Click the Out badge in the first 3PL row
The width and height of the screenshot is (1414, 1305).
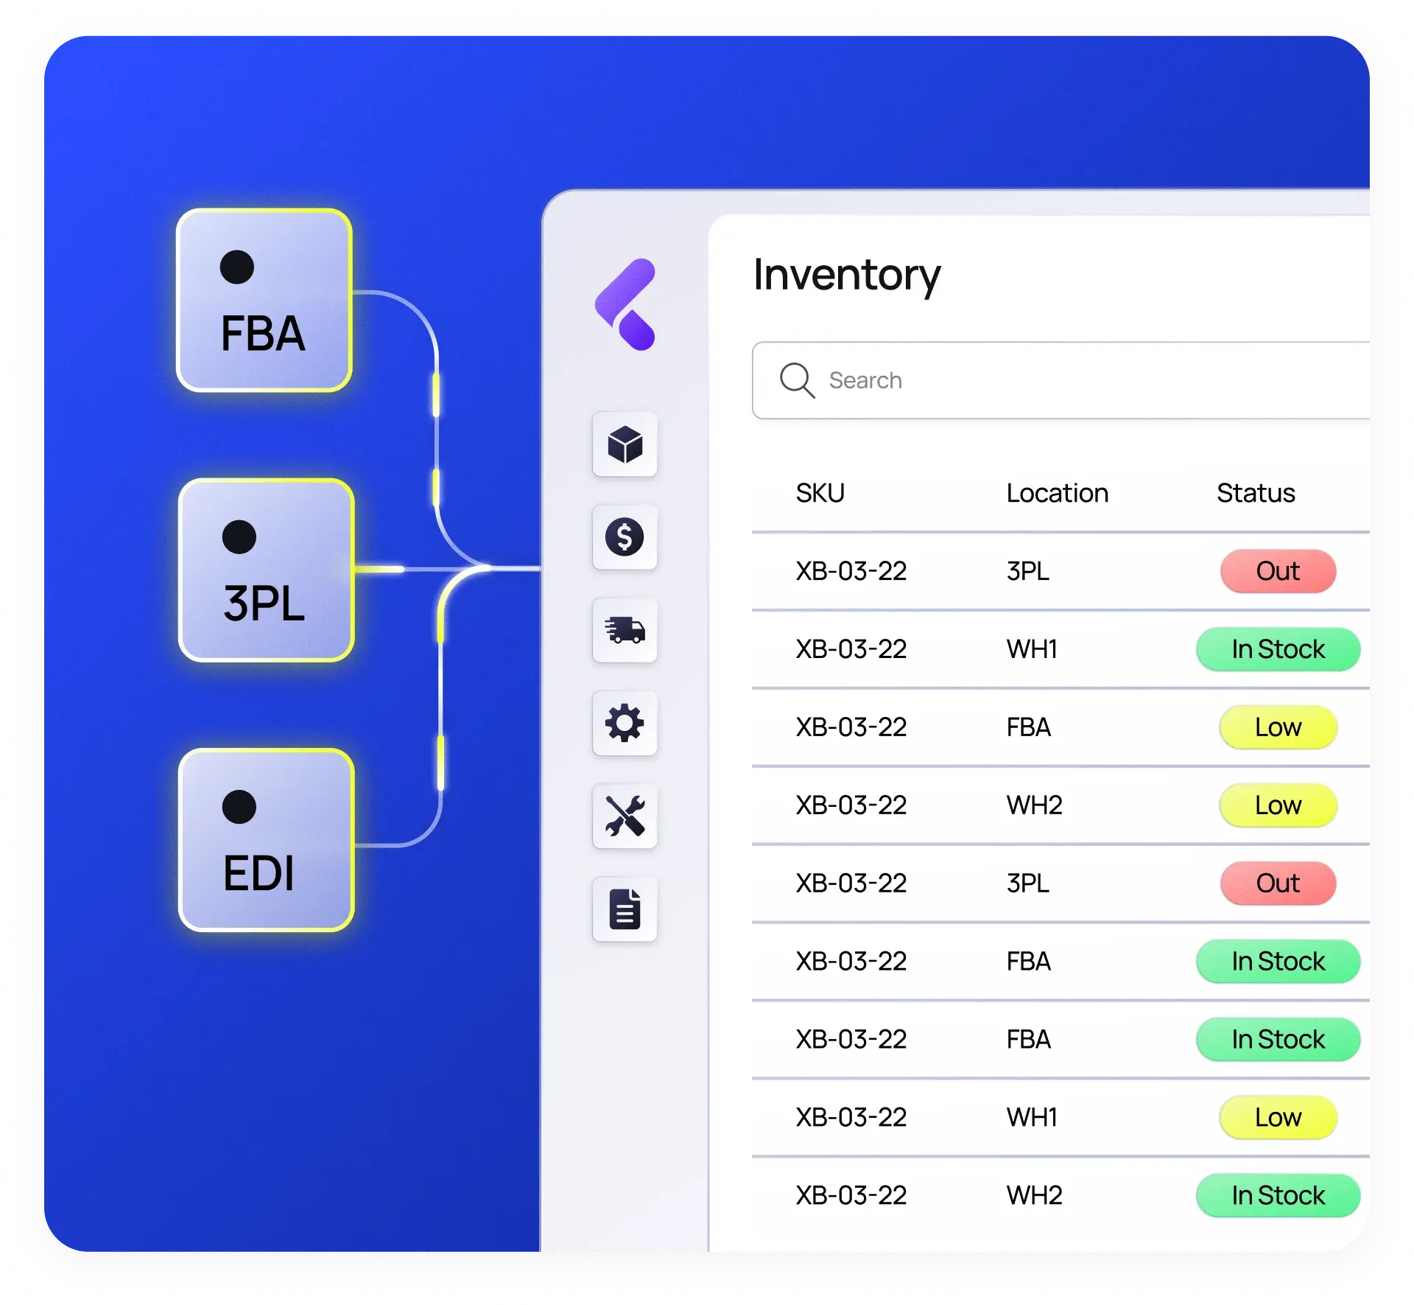tap(1278, 571)
